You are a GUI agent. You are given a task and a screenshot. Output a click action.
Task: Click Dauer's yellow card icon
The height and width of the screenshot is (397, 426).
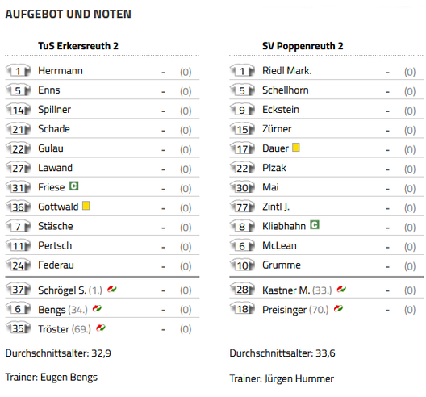coord(296,148)
